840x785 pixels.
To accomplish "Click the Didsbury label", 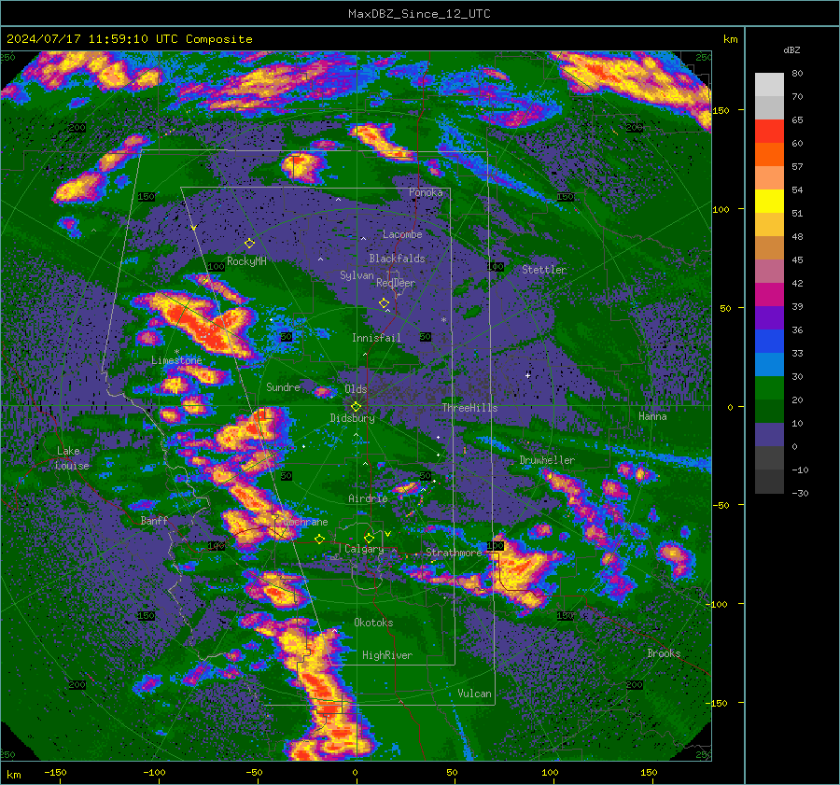I will point(352,418).
